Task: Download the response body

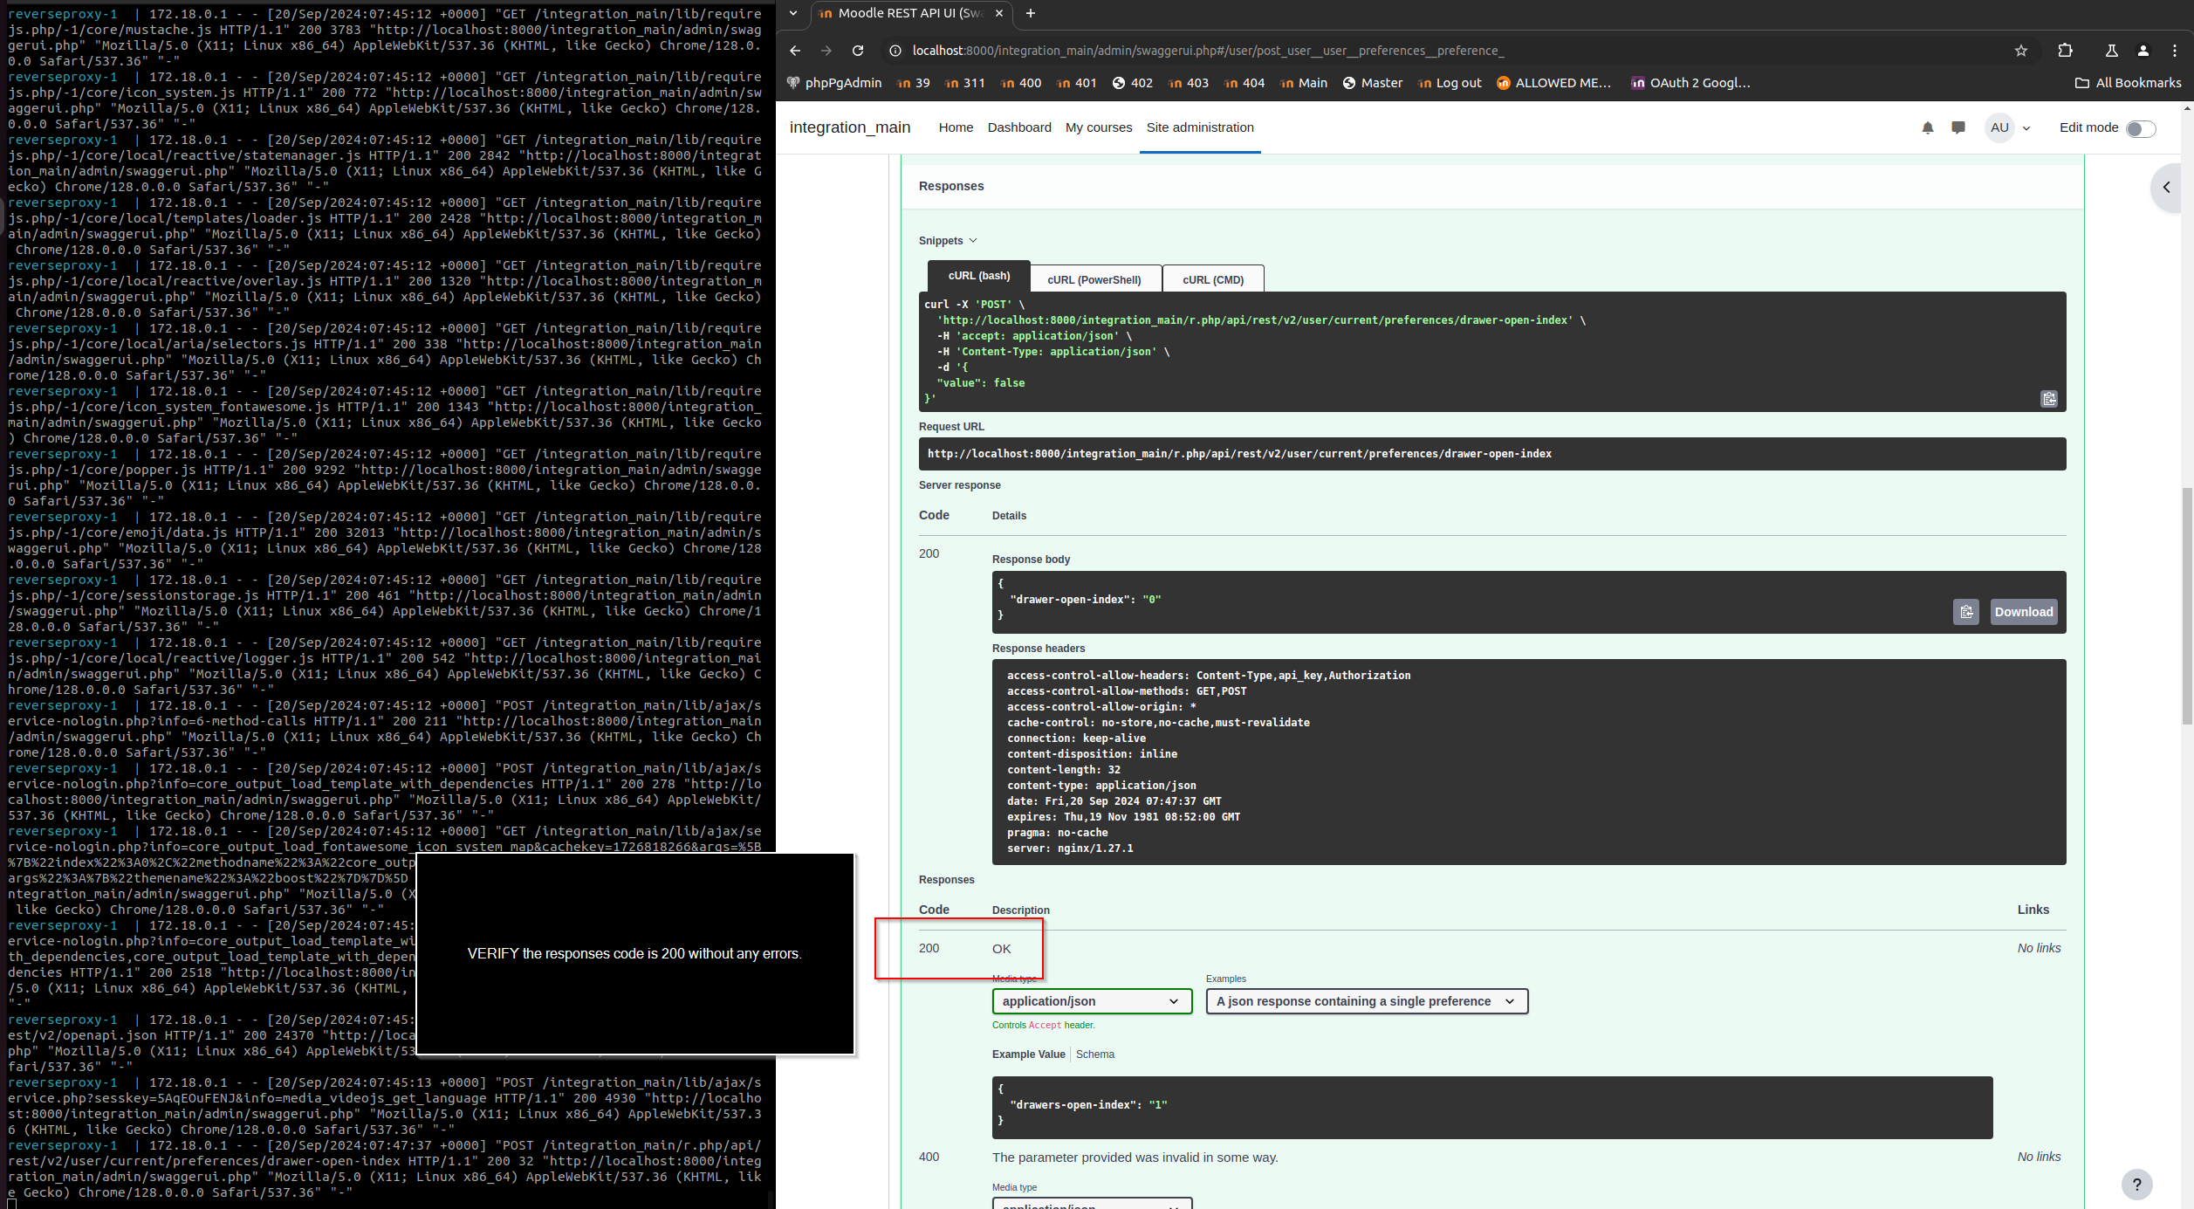Action: 2024,612
